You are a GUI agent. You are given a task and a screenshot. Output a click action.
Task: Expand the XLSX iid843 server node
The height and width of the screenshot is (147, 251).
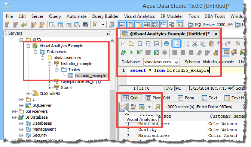click(28, 93)
